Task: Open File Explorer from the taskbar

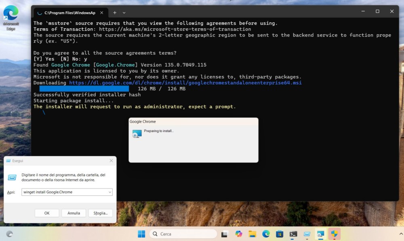Action: pyautogui.click(x=252, y=234)
